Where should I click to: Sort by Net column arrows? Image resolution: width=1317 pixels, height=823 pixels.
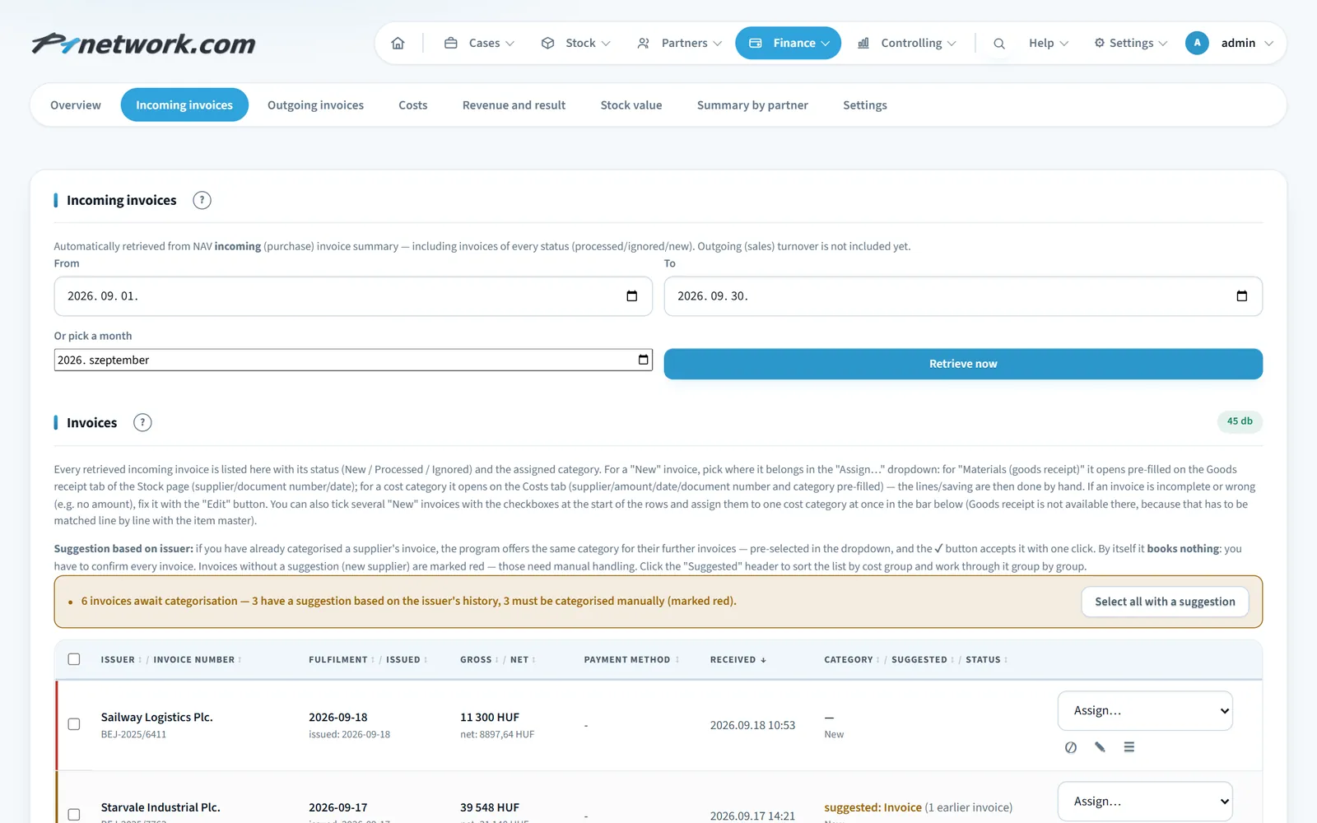point(534,660)
